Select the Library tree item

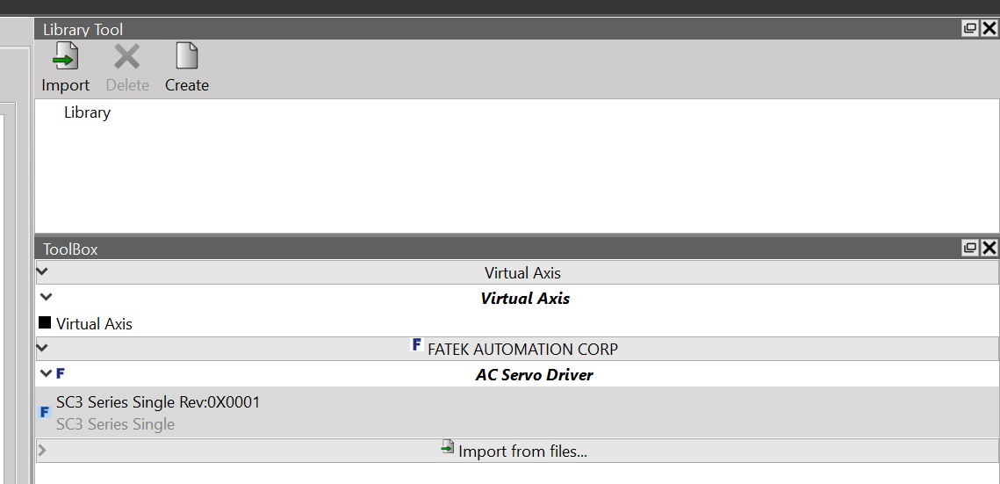point(87,112)
